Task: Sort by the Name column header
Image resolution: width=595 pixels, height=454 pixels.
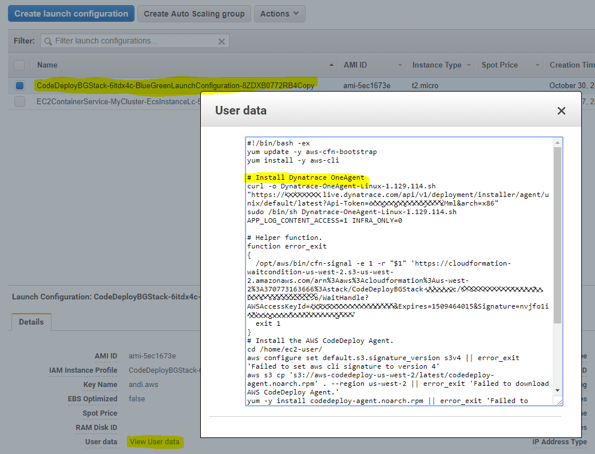Action: (47, 65)
